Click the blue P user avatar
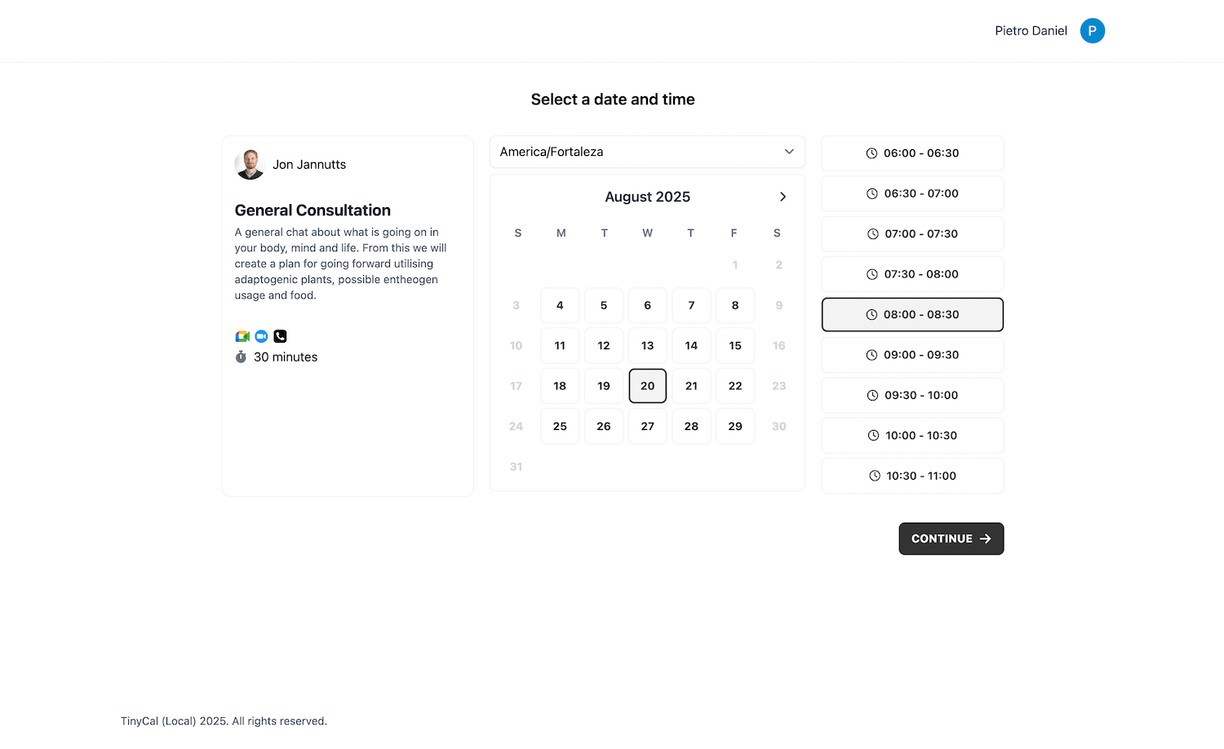This screenshot has height=749, width=1224. click(1092, 31)
